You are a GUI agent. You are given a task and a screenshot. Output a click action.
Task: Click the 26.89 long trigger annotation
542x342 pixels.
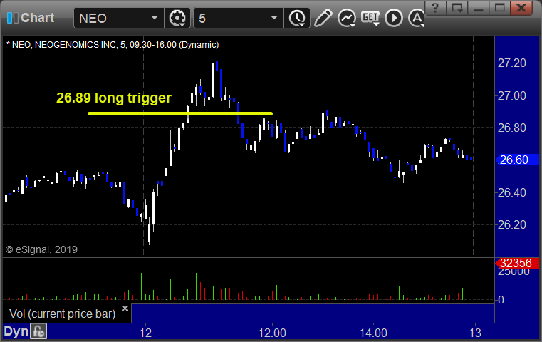114,98
